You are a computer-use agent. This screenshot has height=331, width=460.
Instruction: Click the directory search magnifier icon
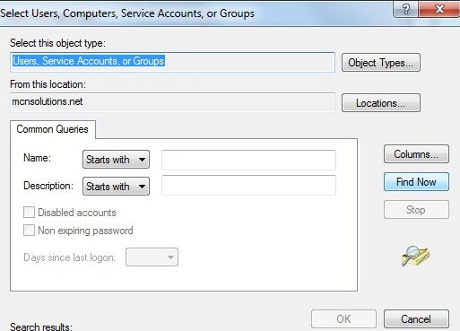click(415, 256)
